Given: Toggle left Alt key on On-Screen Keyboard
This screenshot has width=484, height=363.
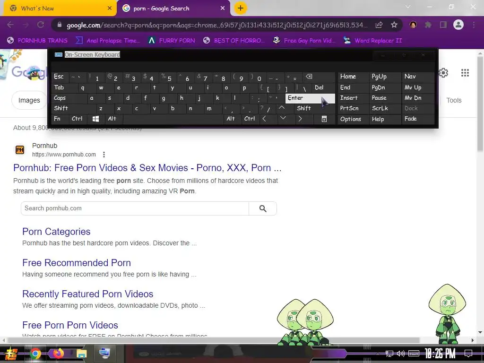Looking at the screenshot, I should click(x=113, y=119).
